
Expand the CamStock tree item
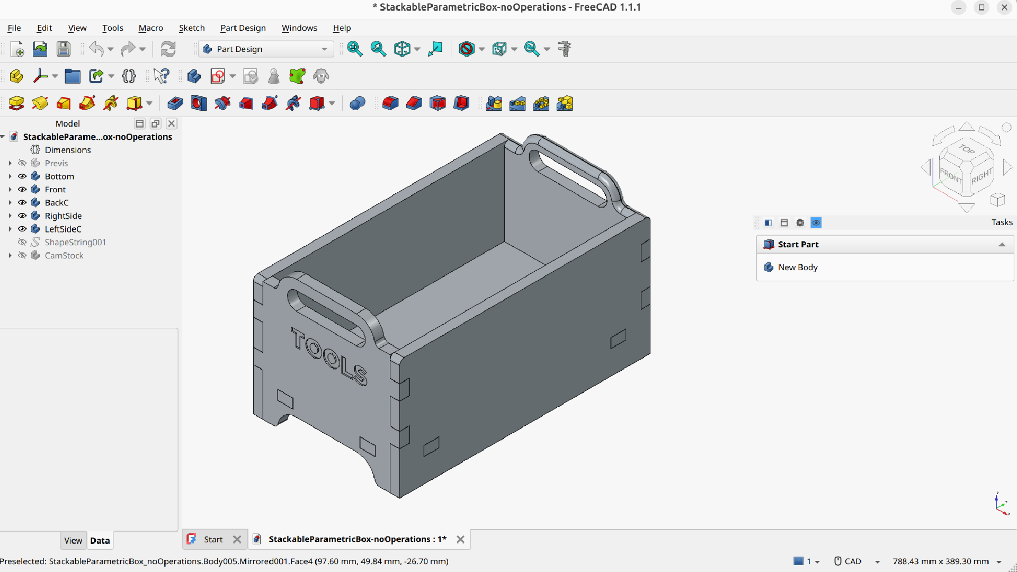tap(10, 255)
